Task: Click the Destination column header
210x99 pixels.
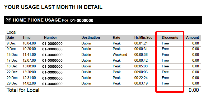Action: [x=91, y=38]
